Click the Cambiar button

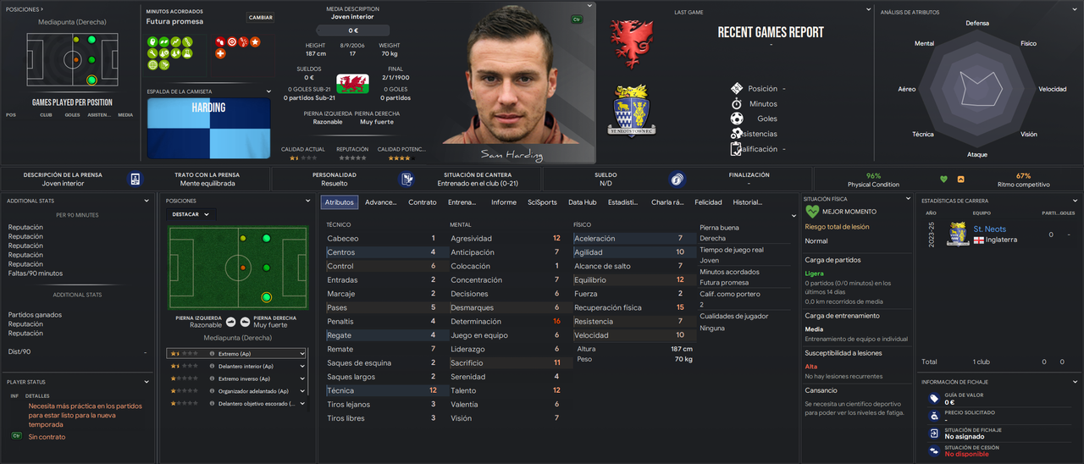pos(261,17)
